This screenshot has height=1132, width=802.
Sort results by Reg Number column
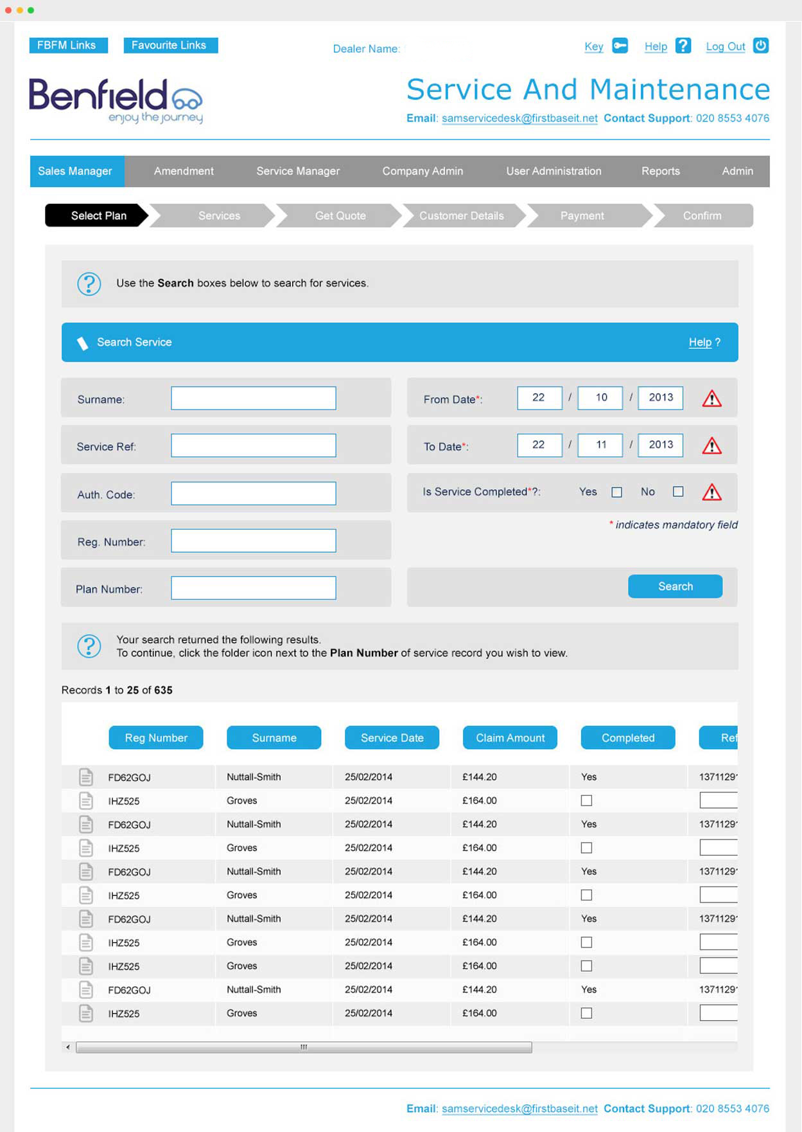[x=156, y=738]
